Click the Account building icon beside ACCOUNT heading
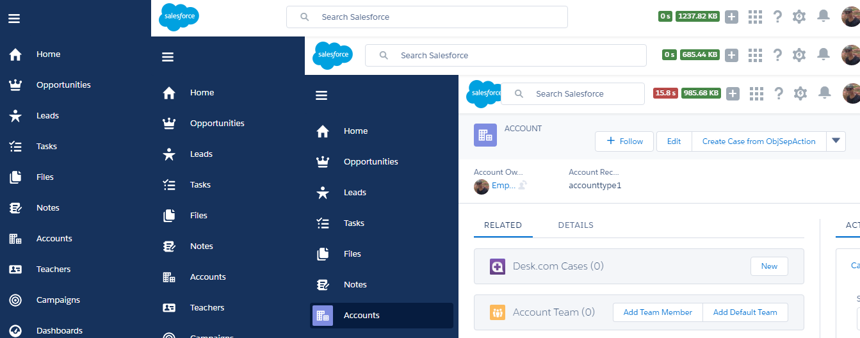860x338 pixels. coord(485,135)
